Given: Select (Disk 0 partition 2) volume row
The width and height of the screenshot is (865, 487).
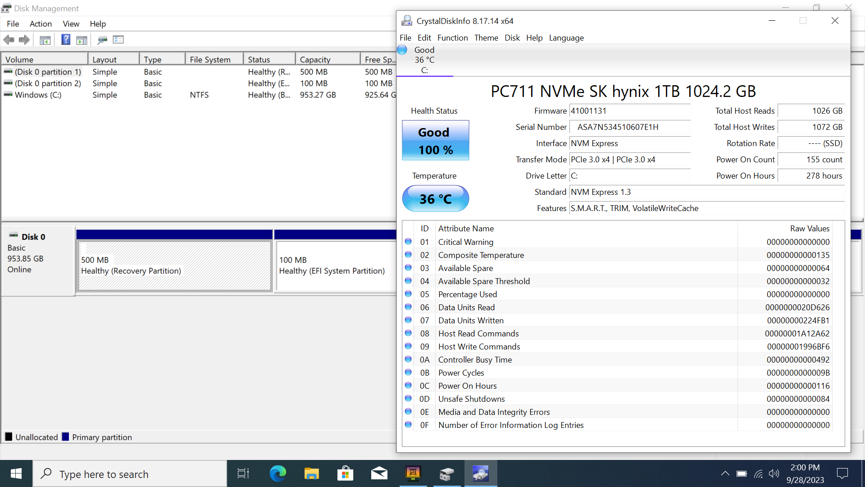Looking at the screenshot, I should point(199,83).
